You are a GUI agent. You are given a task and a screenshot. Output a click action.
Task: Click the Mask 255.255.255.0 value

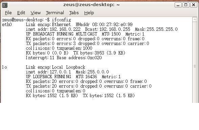(x=162, y=29)
